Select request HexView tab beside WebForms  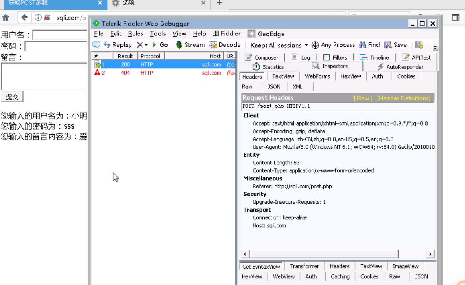tap(351, 77)
